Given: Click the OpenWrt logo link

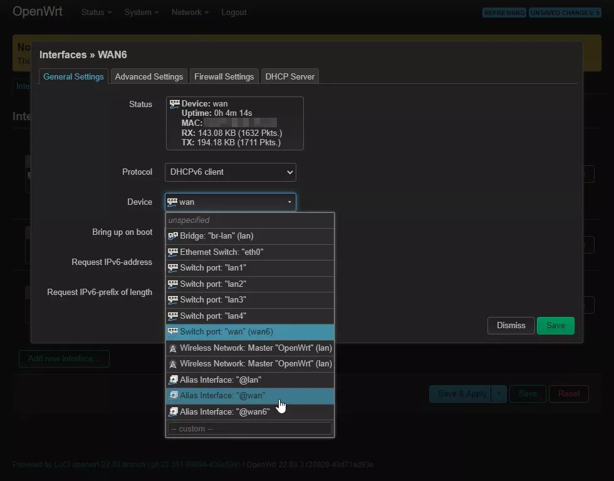Looking at the screenshot, I should [x=38, y=11].
